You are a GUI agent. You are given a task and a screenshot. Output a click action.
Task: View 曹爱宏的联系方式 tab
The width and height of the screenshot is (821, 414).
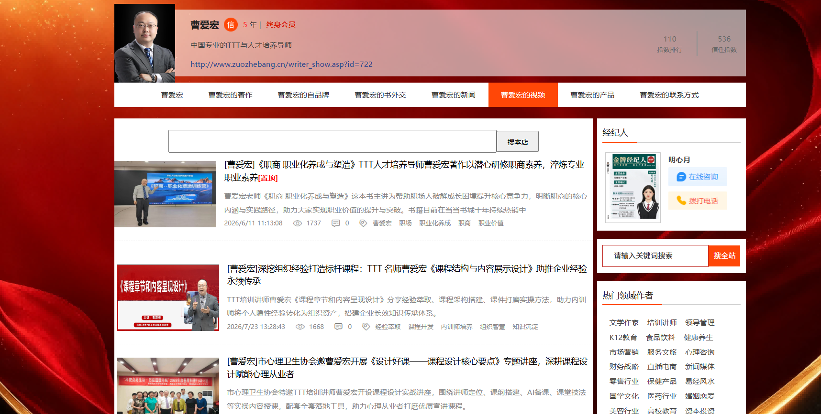point(669,95)
